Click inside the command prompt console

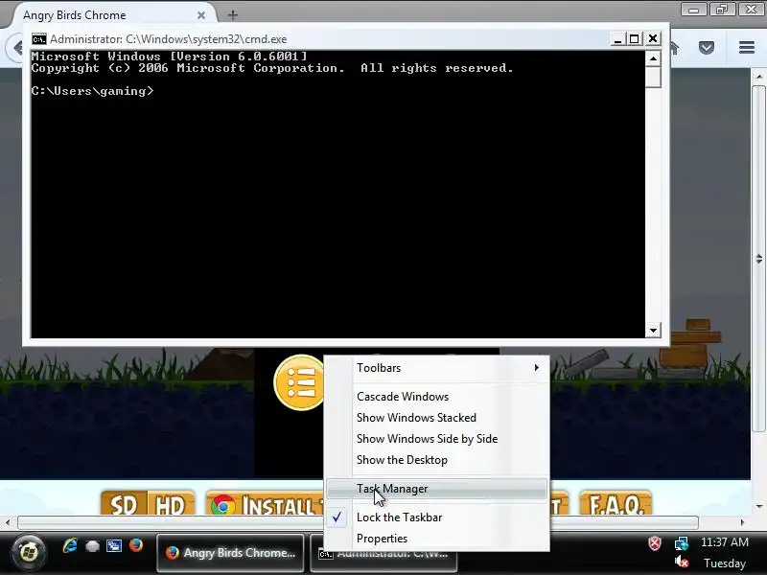point(337,194)
